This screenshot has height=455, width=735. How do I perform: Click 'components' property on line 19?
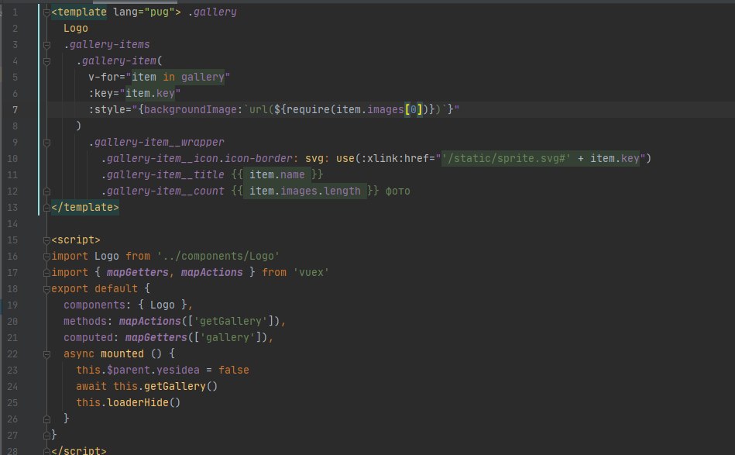coord(94,305)
